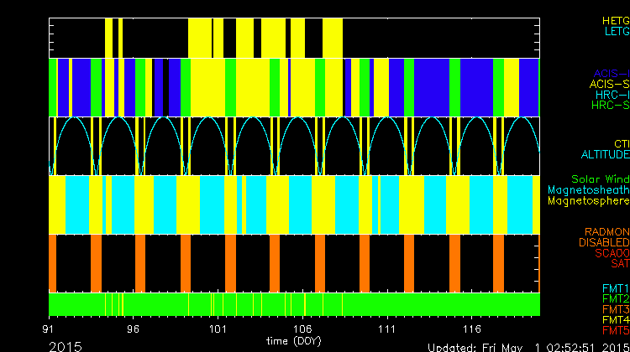
Task: Select the Solar Wind legend label
Action: pos(600,179)
